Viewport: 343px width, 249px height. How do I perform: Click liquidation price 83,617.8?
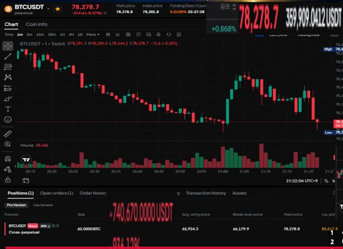pos(330,229)
